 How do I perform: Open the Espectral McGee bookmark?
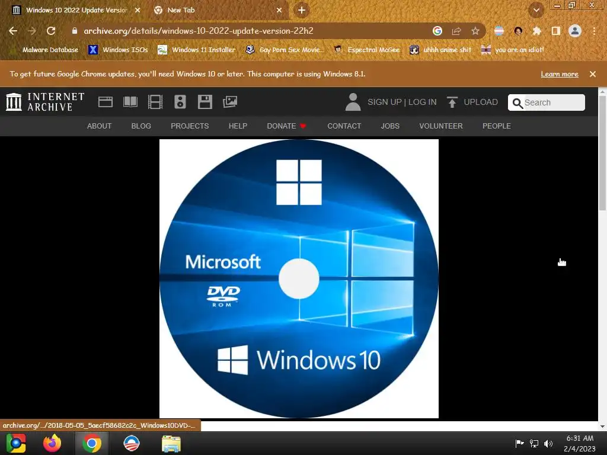tap(367, 50)
